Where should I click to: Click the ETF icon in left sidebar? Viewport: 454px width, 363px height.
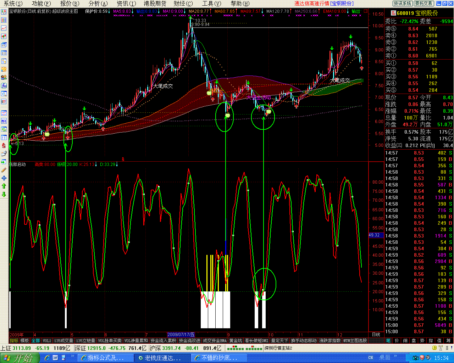[4, 102]
